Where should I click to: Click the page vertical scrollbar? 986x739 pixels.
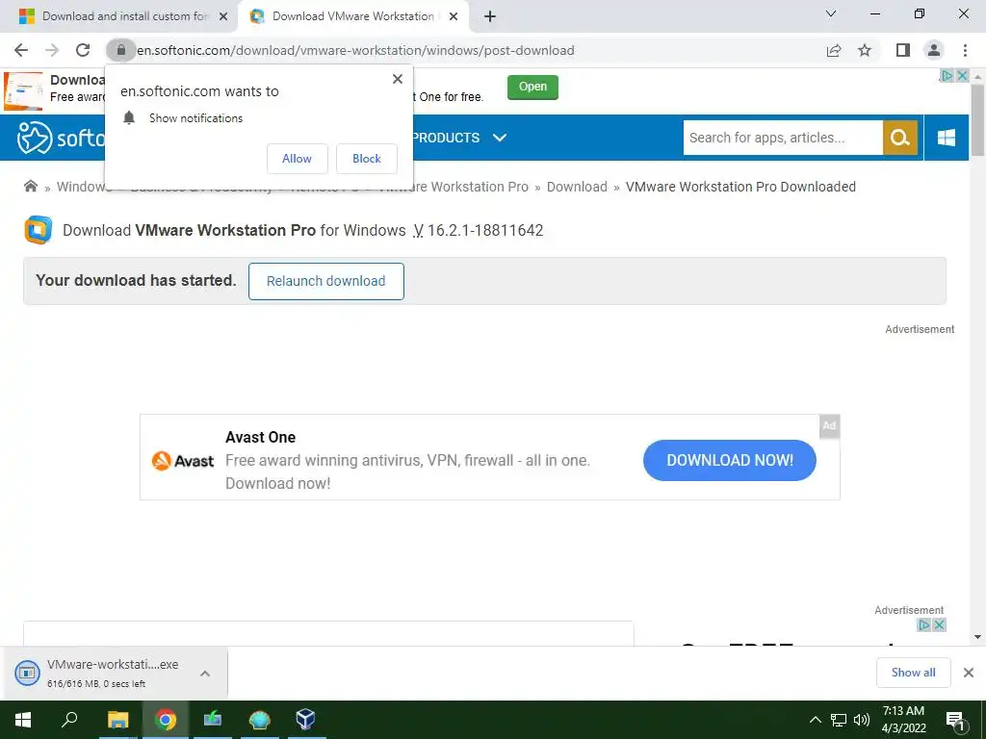coord(977,119)
